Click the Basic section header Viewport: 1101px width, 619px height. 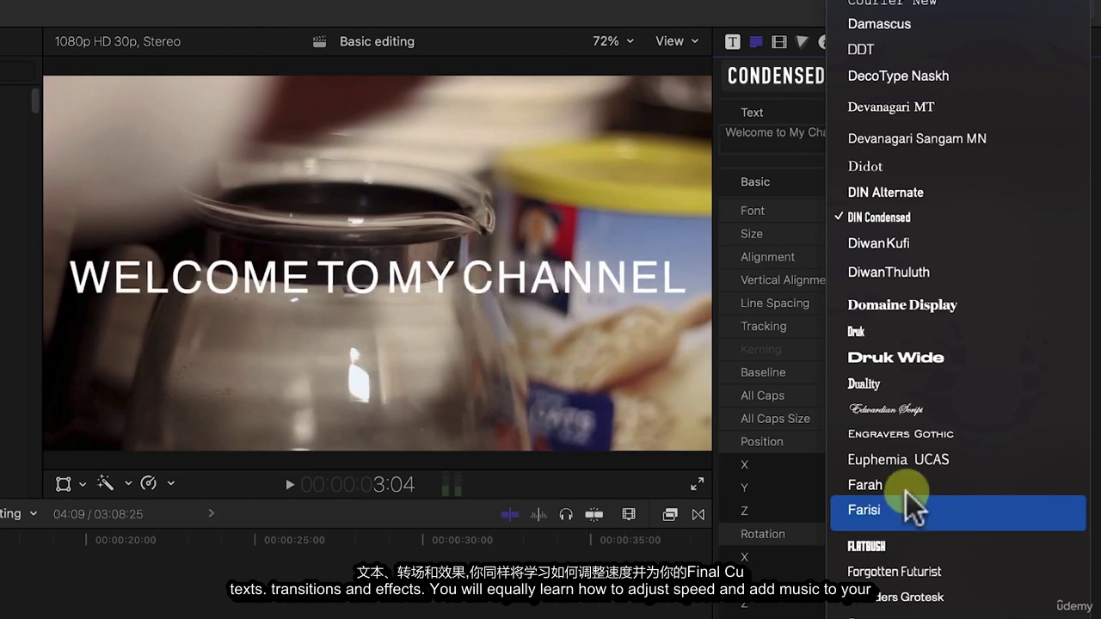coord(755,182)
